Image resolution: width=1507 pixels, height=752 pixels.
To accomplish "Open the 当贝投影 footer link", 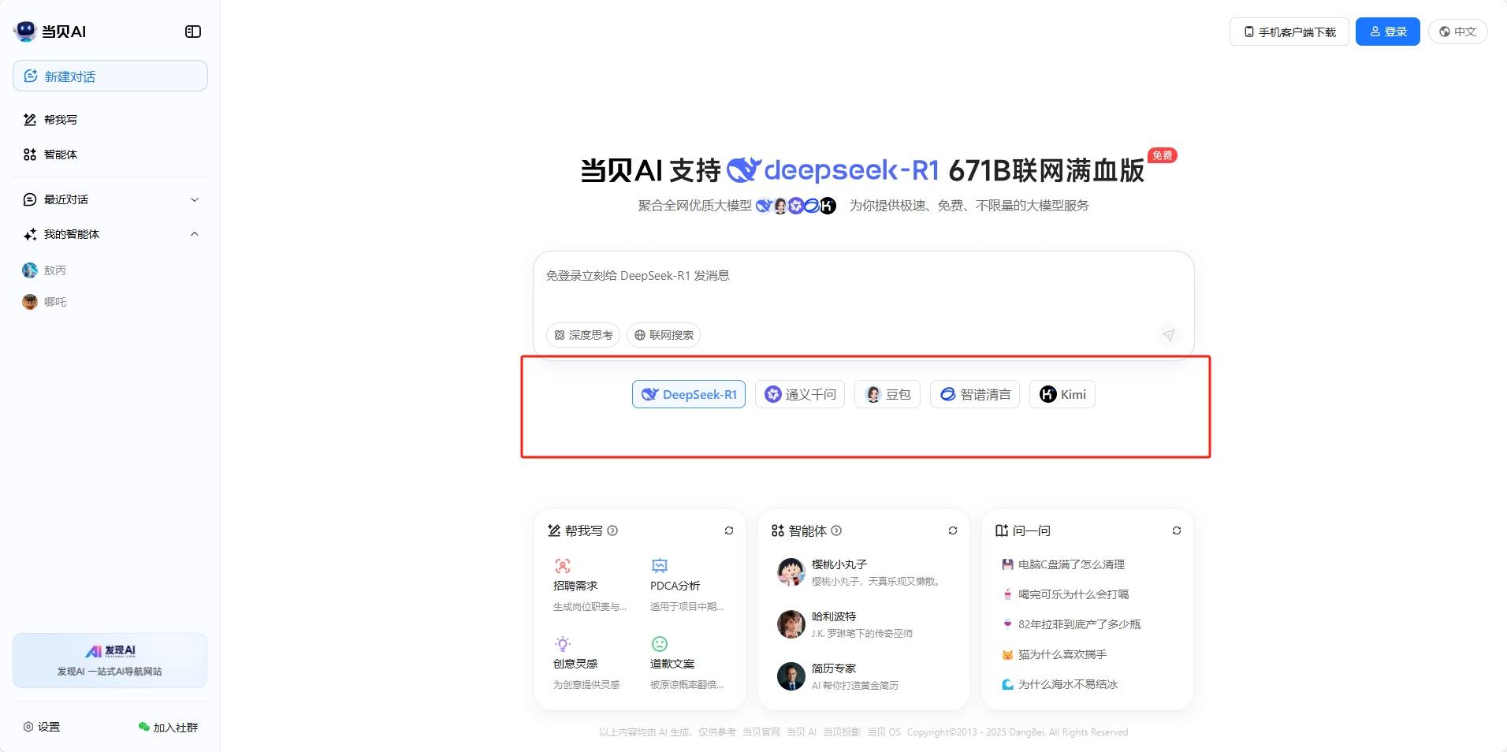I will point(842,732).
